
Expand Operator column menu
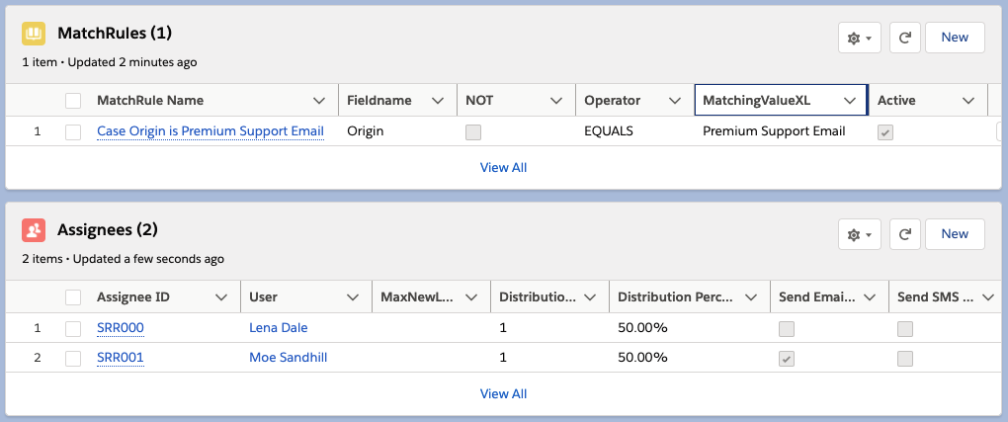coord(674,101)
